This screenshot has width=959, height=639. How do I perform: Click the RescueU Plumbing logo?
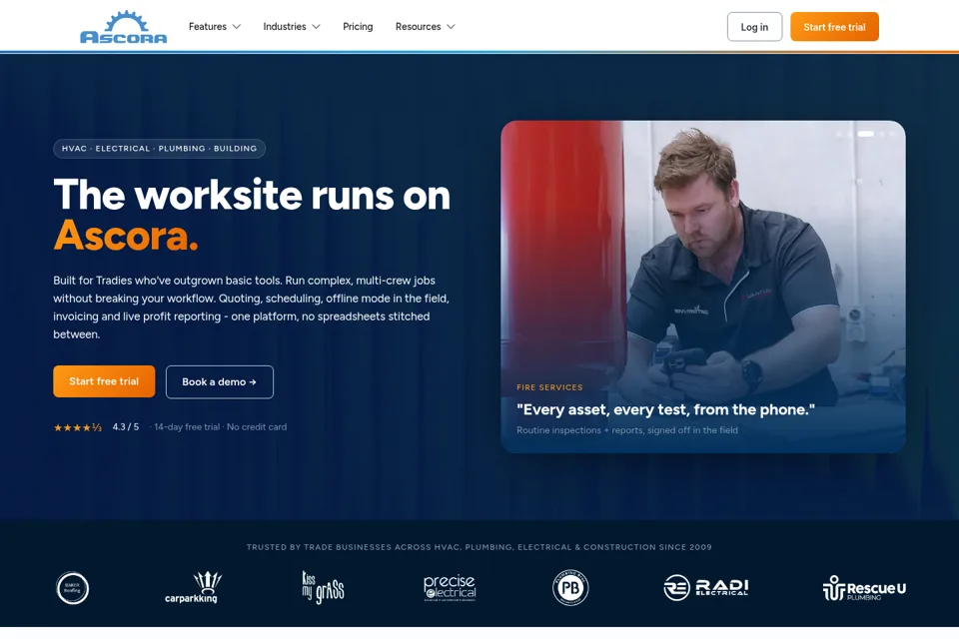click(864, 588)
